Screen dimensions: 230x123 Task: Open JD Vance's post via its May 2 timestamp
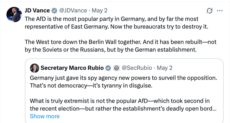click(99, 11)
